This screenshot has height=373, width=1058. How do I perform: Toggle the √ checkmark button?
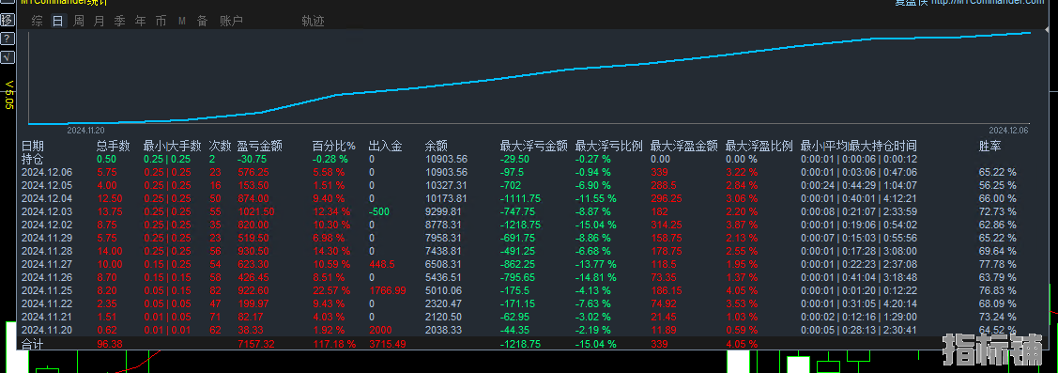[x=8, y=56]
